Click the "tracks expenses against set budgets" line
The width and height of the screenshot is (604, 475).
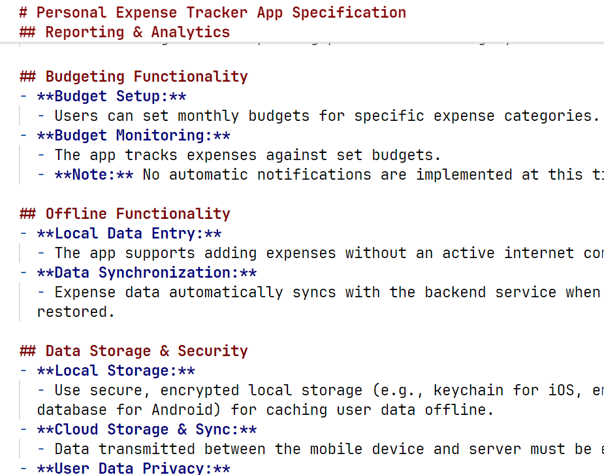pos(248,155)
